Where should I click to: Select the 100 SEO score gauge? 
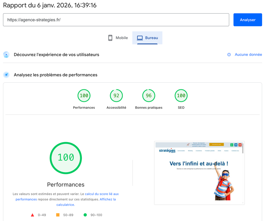click(181, 95)
